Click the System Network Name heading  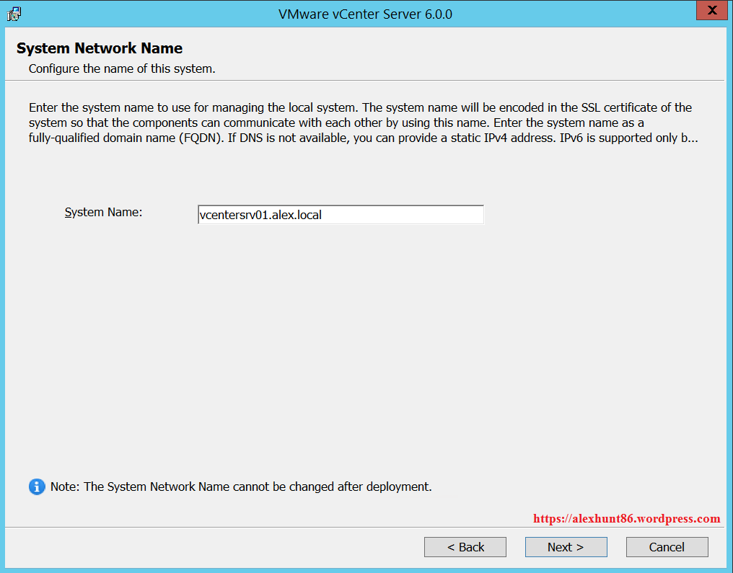point(100,48)
